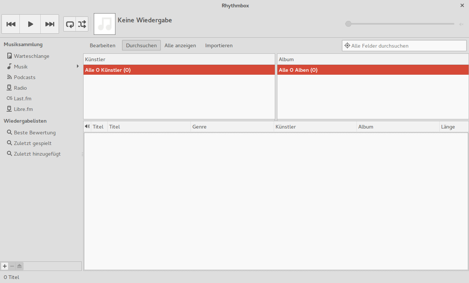Click the eject icon button
This screenshot has height=283, width=469.
coord(19,266)
